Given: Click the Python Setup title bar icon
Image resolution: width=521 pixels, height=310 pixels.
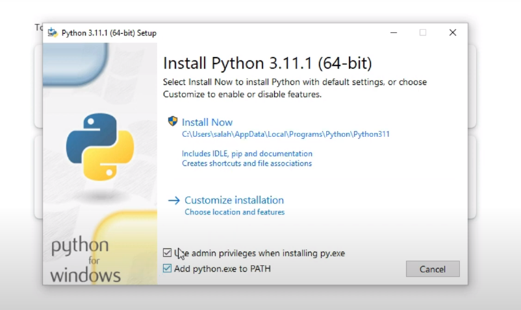Looking at the screenshot, I should pos(53,33).
